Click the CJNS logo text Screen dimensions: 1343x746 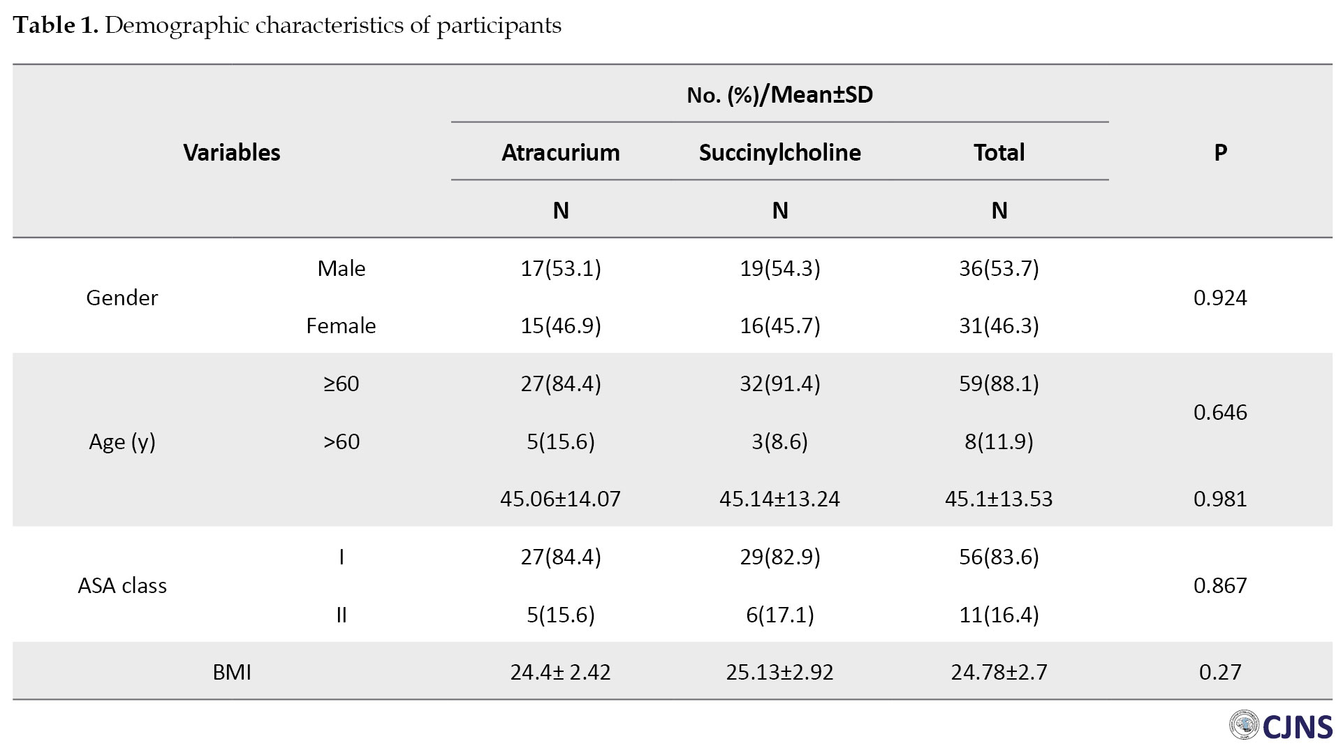pos(1297,727)
